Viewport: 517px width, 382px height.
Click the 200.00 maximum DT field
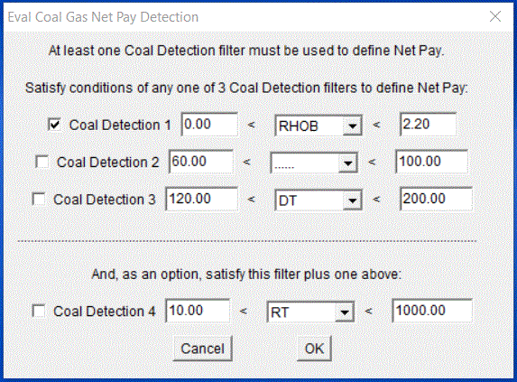click(x=436, y=199)
